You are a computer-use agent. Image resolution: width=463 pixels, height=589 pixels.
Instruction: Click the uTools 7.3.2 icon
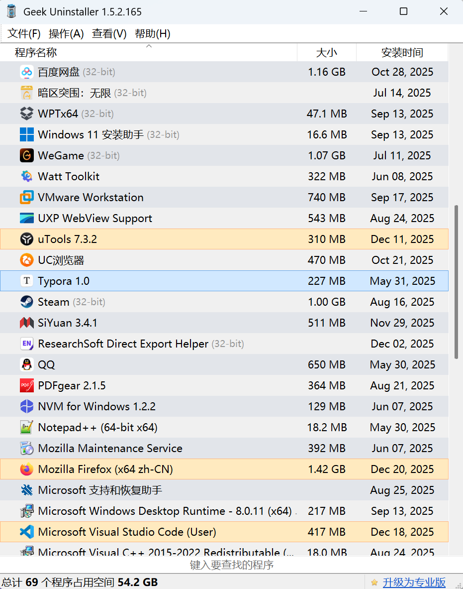coord(27,239)
